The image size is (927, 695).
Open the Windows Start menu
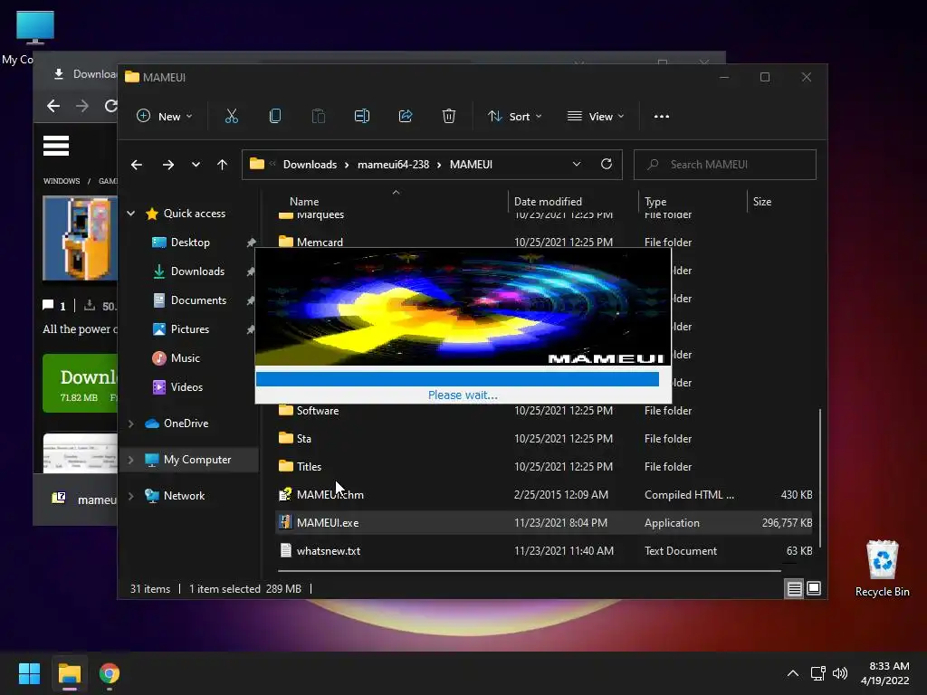[29, 673]
